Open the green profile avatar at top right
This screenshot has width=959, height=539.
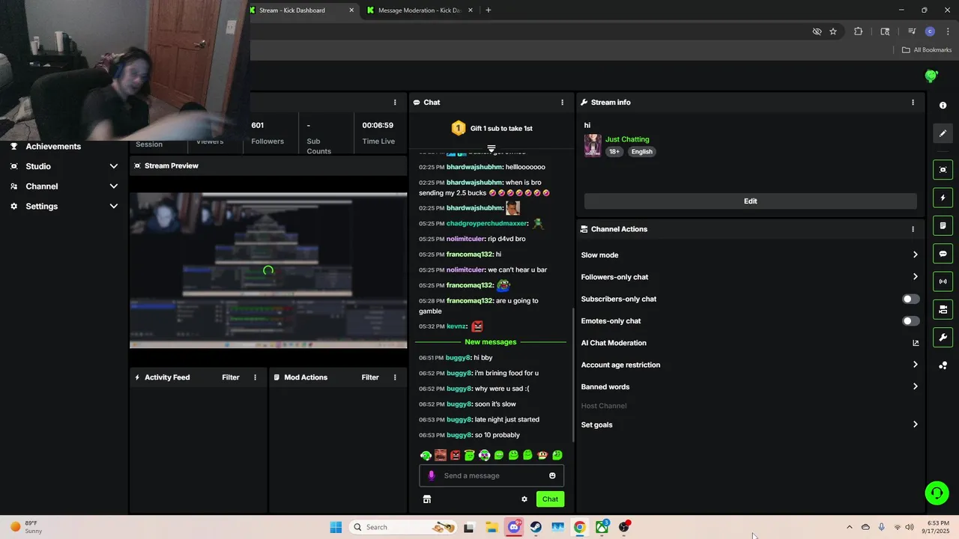(931, 76)
